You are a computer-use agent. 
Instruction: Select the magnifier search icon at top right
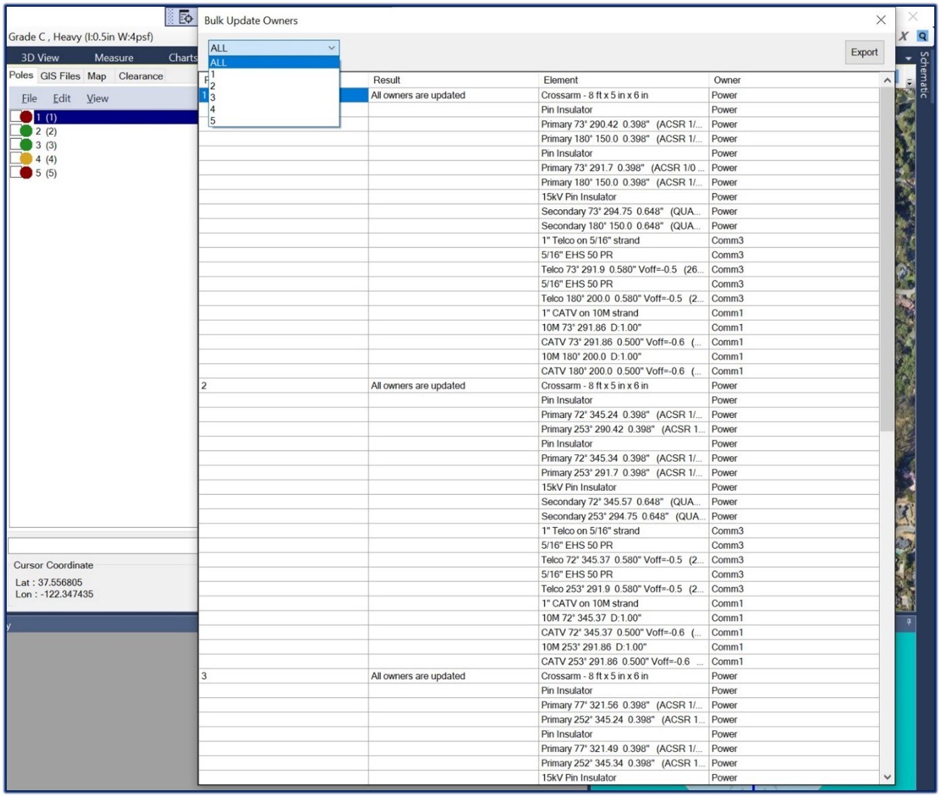tap(922, 36)
